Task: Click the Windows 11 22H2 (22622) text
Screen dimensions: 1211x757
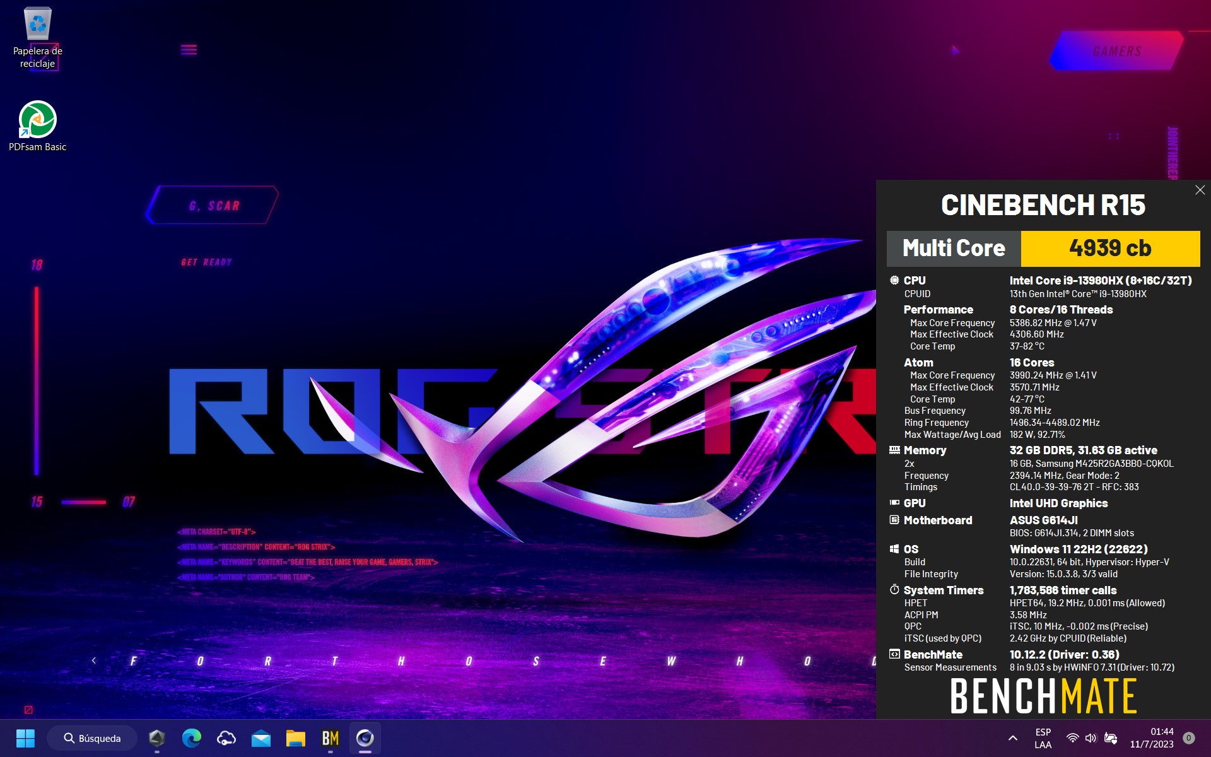Action: [x=1079, y=549]
